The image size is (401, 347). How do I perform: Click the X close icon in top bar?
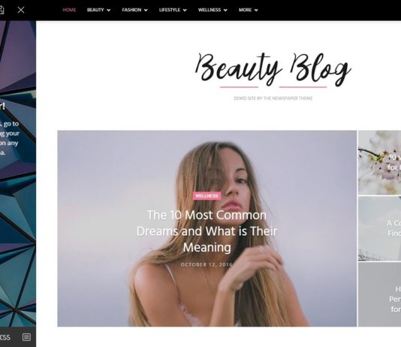coord(21,10)
